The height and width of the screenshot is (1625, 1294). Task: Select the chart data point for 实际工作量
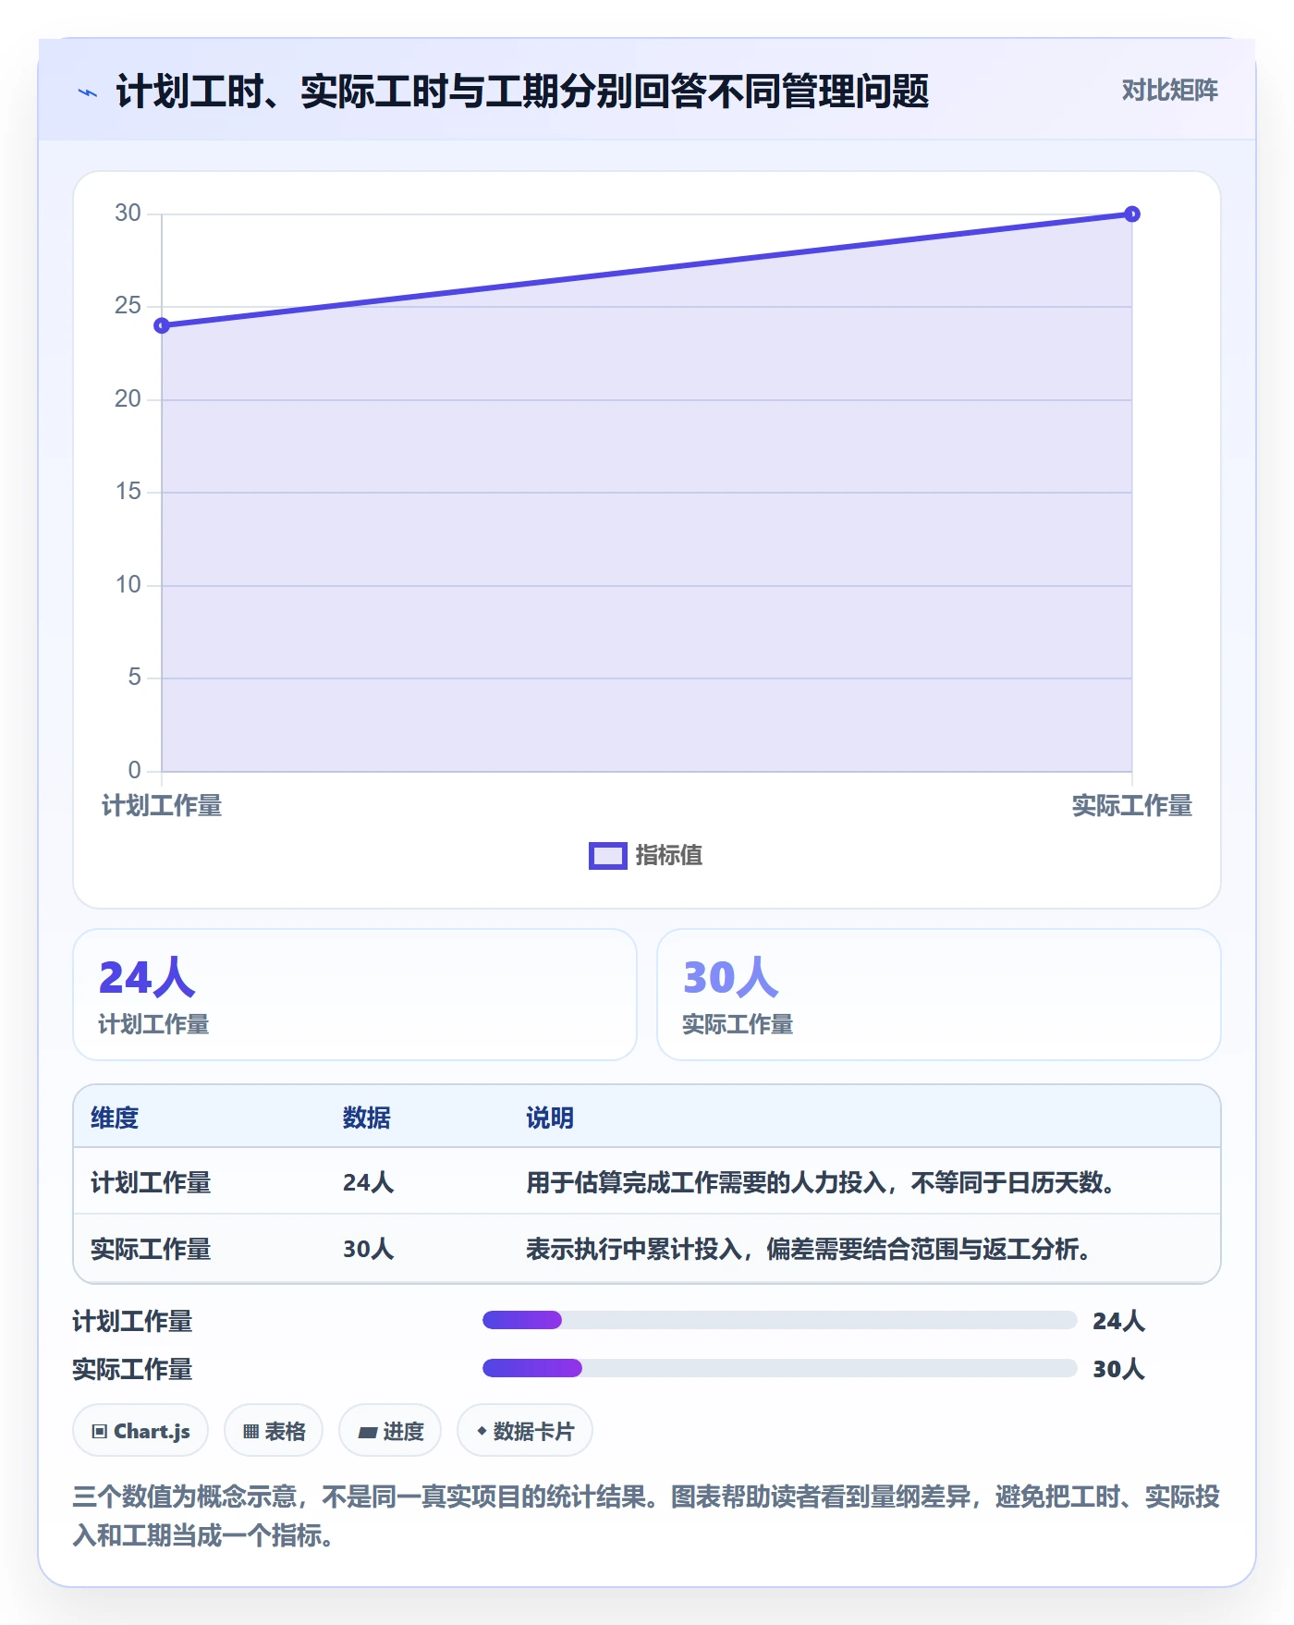click(1132, 214)
